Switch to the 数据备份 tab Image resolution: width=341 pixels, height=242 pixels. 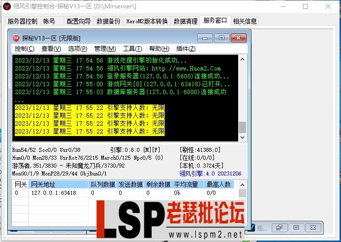pos(108,21)
